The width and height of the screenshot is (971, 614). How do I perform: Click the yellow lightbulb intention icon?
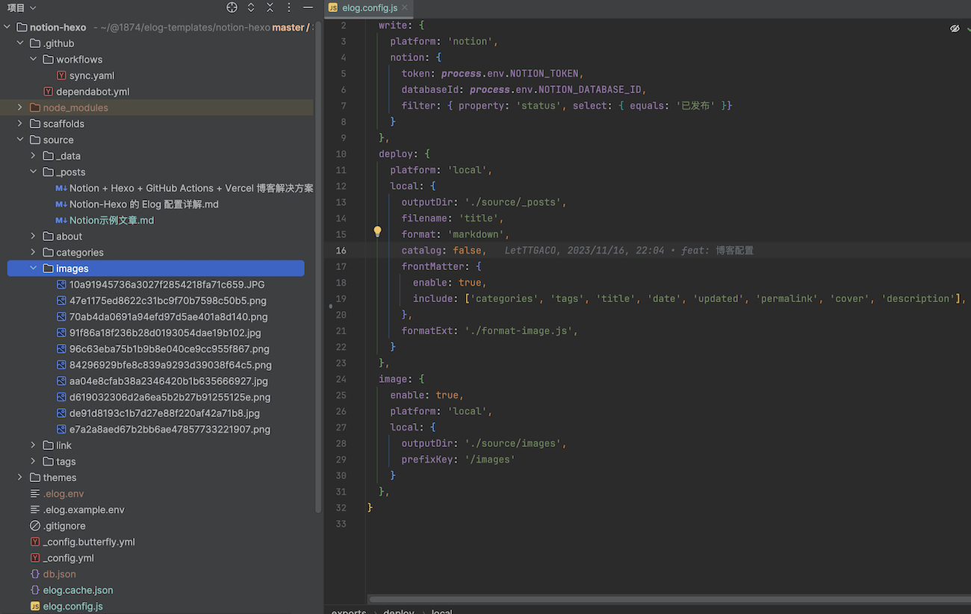point(377,232)
